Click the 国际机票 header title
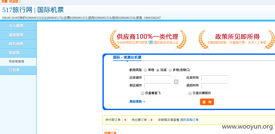Image resolution: width=275 pixels, height=134 pixels. coord(50,10)
